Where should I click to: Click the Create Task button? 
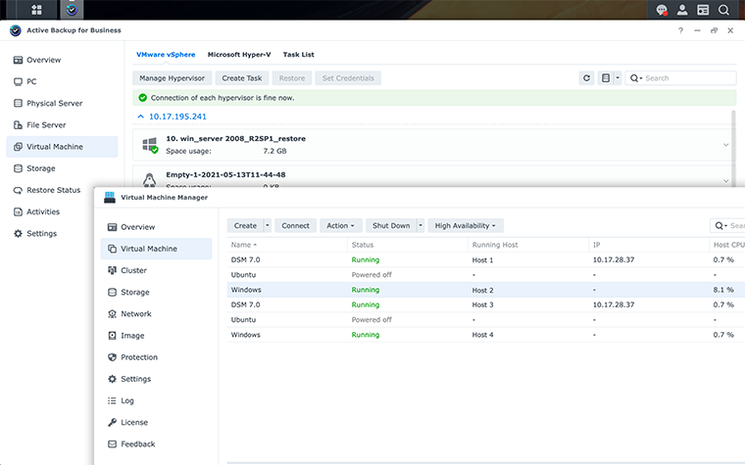pyautogui.click(x=242, y=77)
